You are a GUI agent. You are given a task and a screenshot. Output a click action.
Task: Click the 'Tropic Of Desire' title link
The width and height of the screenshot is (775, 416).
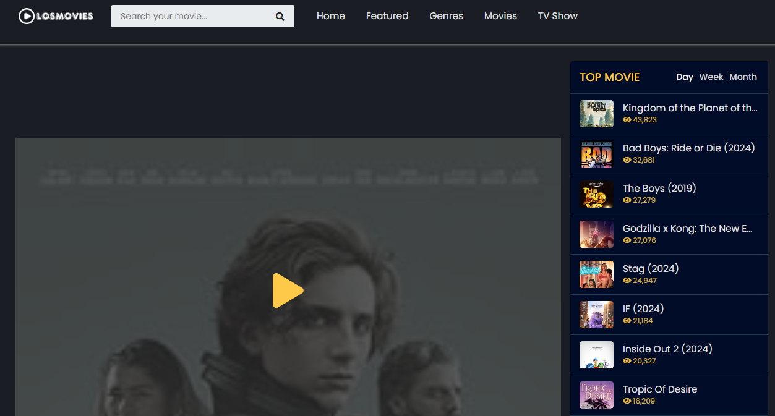click(660, 389)
